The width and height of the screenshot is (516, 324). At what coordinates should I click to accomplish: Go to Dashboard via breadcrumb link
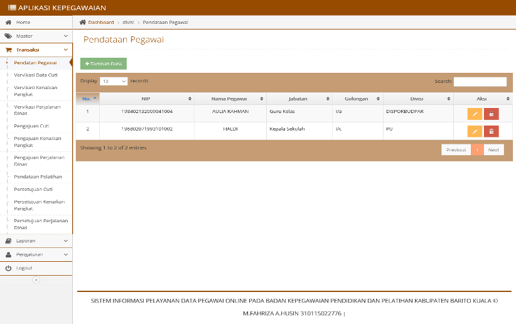(100, 23)
